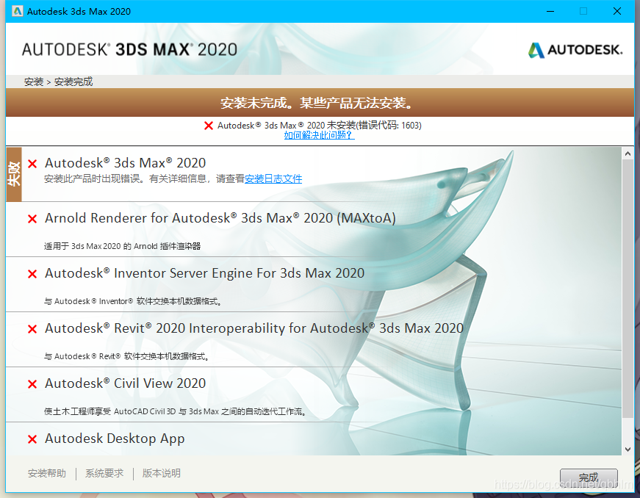This screenshot has height=498, width=640.
Task: Open 版本说明 release notes
Action: (161, 473)
